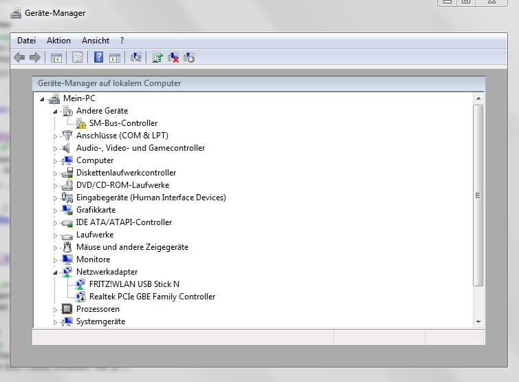Expand Audio-, Video- und Gamecontroller
The height and width of the screenshot is (382, 519).
pos(55,149)
